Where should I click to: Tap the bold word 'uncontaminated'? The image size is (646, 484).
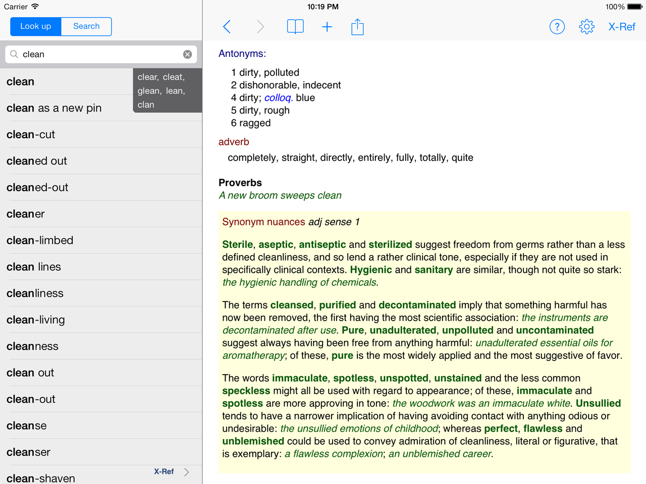coord(555,330)
